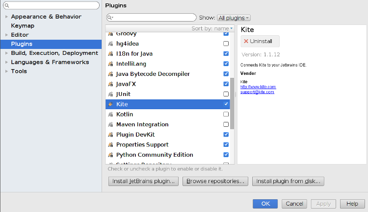Enable the JUnit plugin checkbox
Viewport: 368px width, 212px height.
226,94
